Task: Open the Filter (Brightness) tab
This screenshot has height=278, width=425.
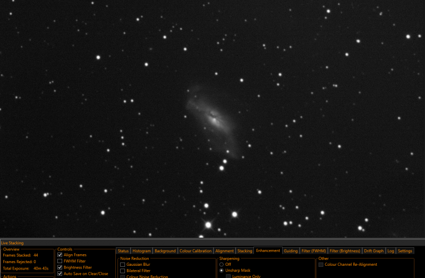Action: tap(345, 251)
